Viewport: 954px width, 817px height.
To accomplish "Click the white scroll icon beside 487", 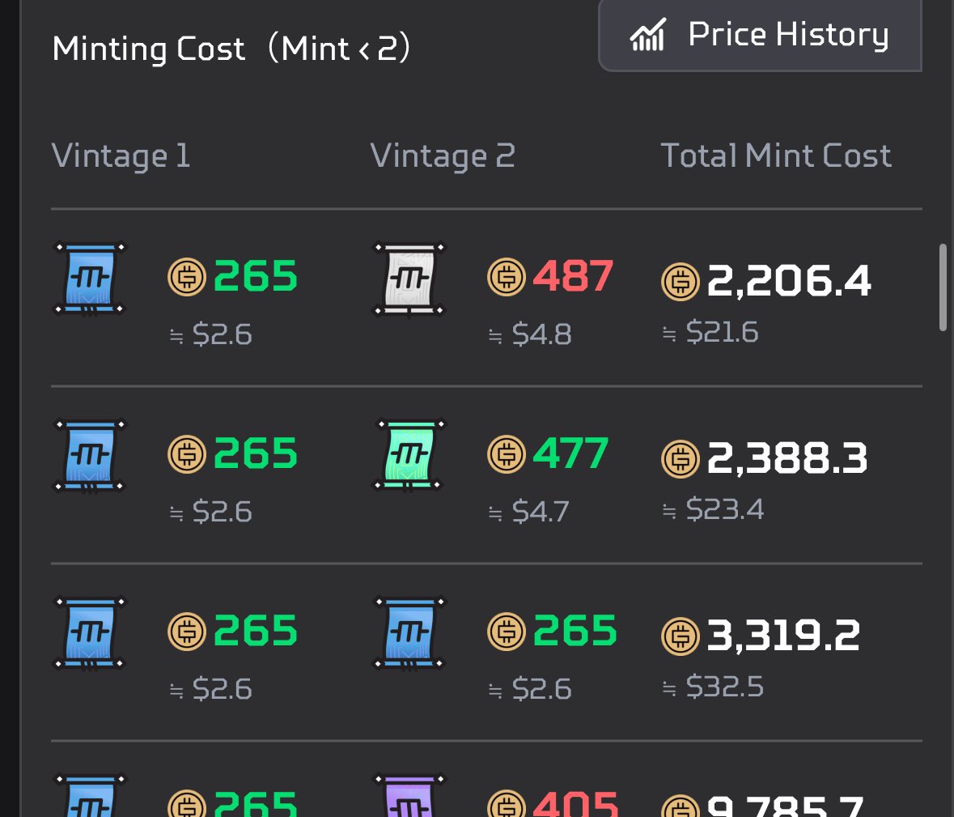I will (x=409, y=279).
